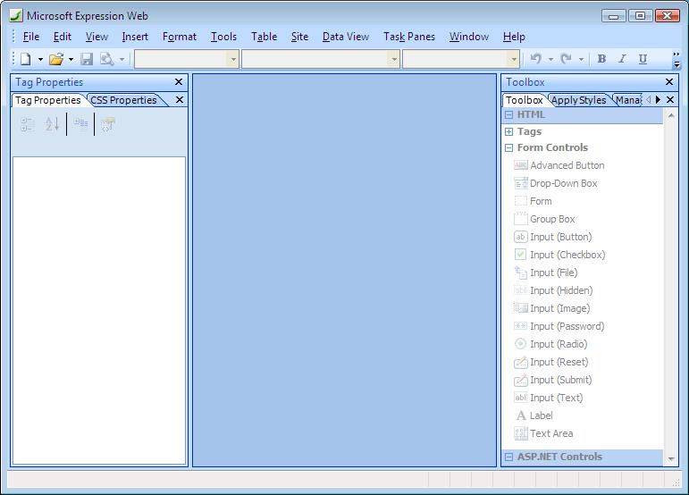
Task: Open the Task Panes menu
Action: [x=409, y=37]
